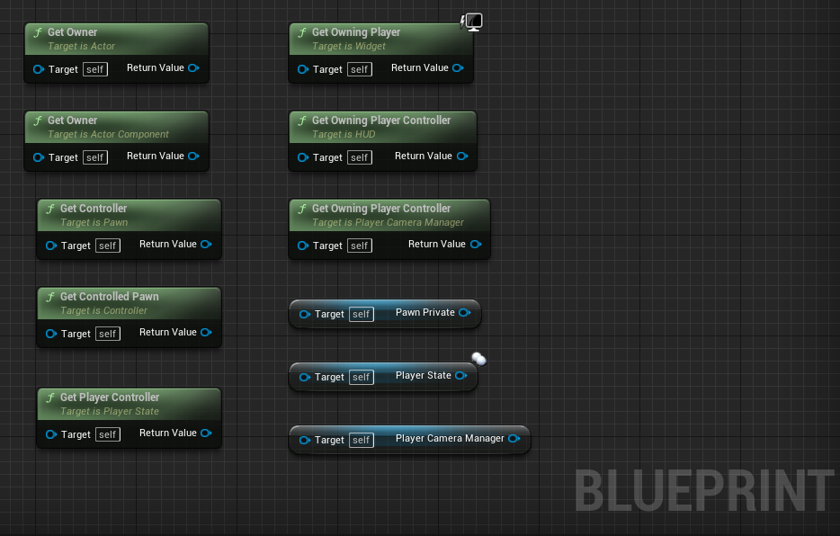Click Target input pin on Get Controlled Pawn
This screenshot has width=840, height=536.
[51, 334]
